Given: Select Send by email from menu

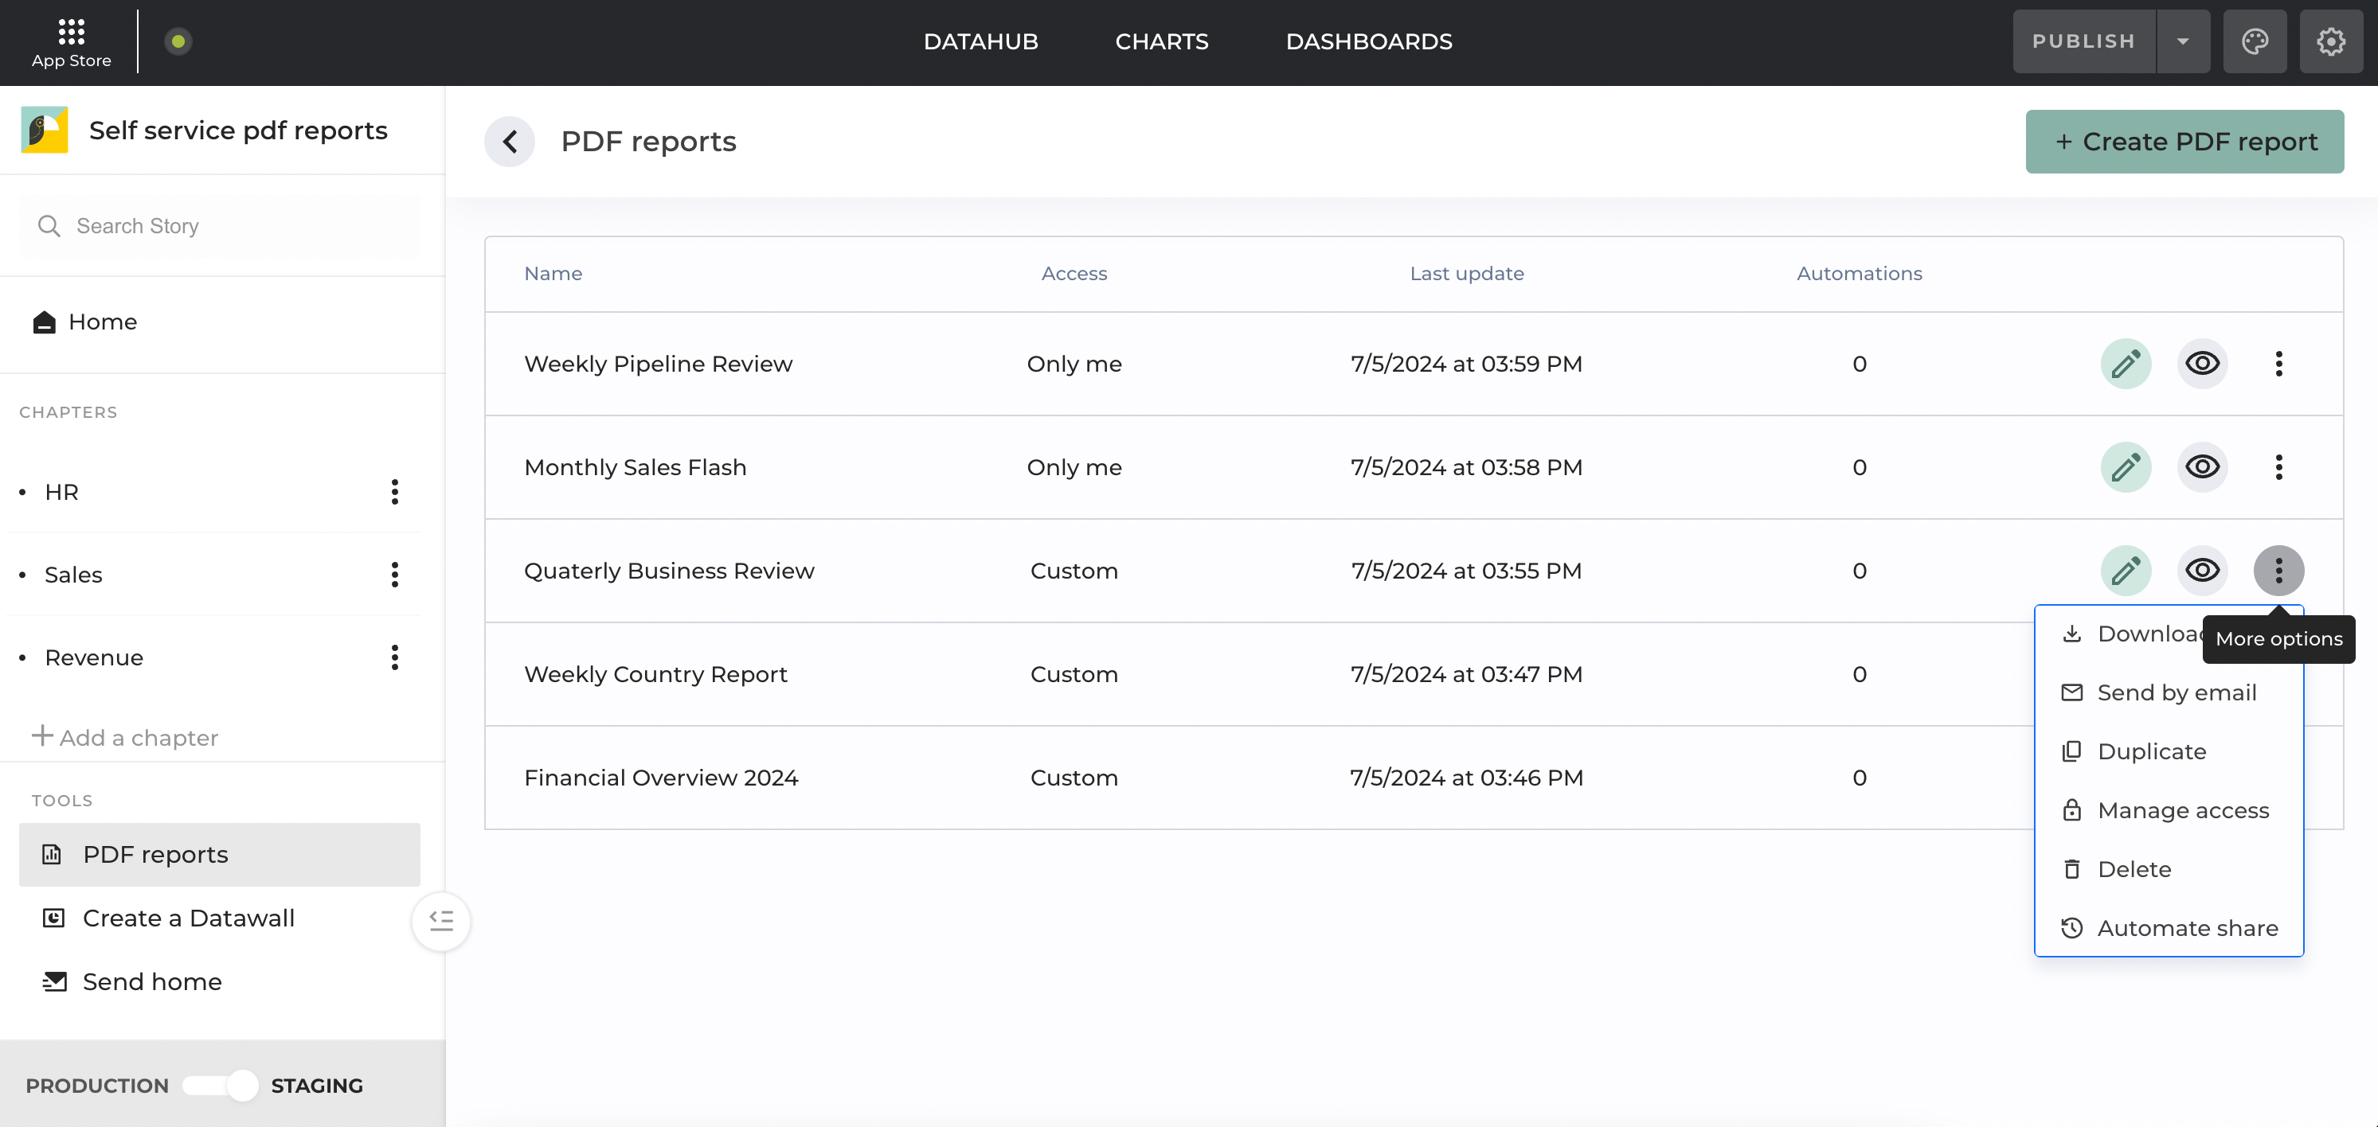Looking at the screenshot, I should pyautogui.click(x=2176, y=692).
